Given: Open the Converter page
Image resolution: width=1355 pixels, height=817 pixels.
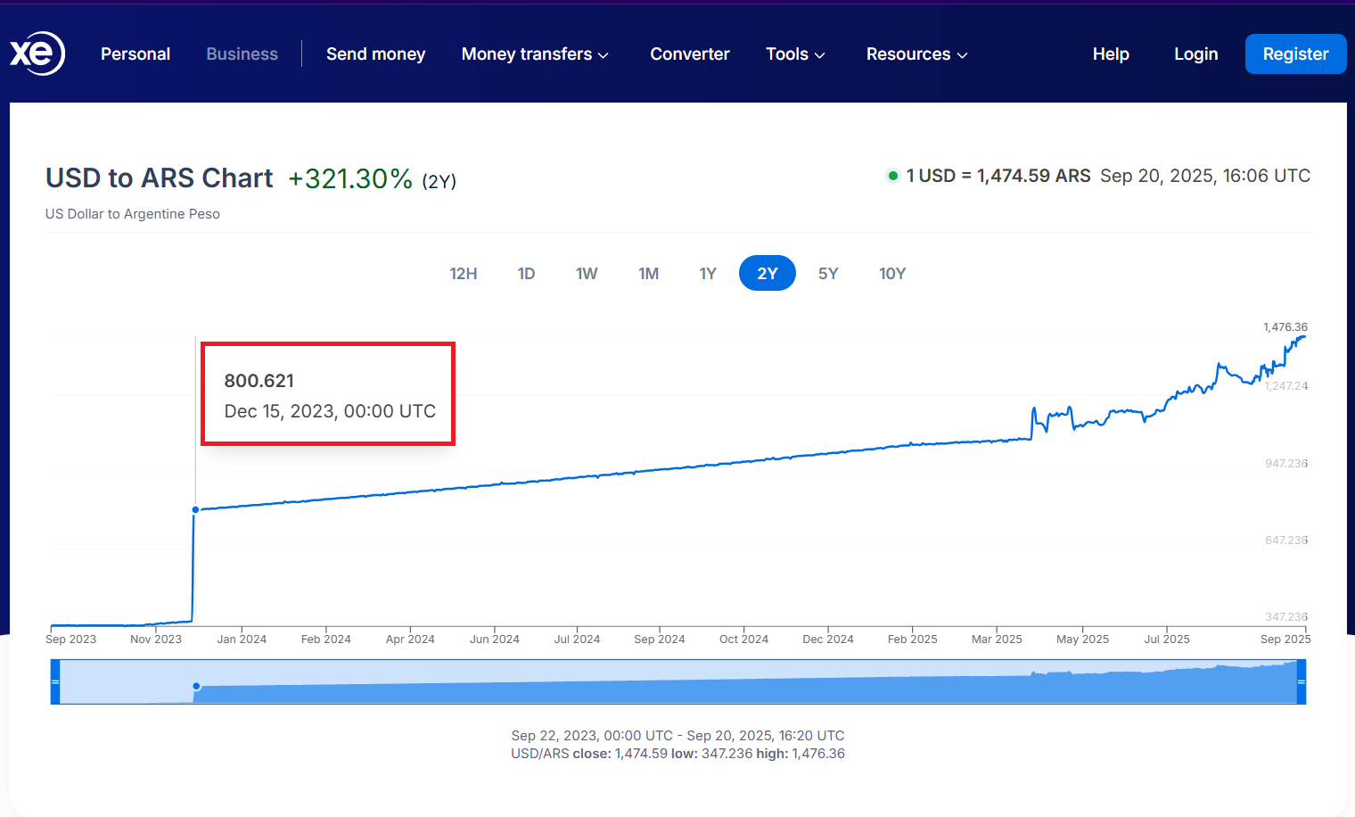Looking at the screenshot, I should [x=689, y=54].
